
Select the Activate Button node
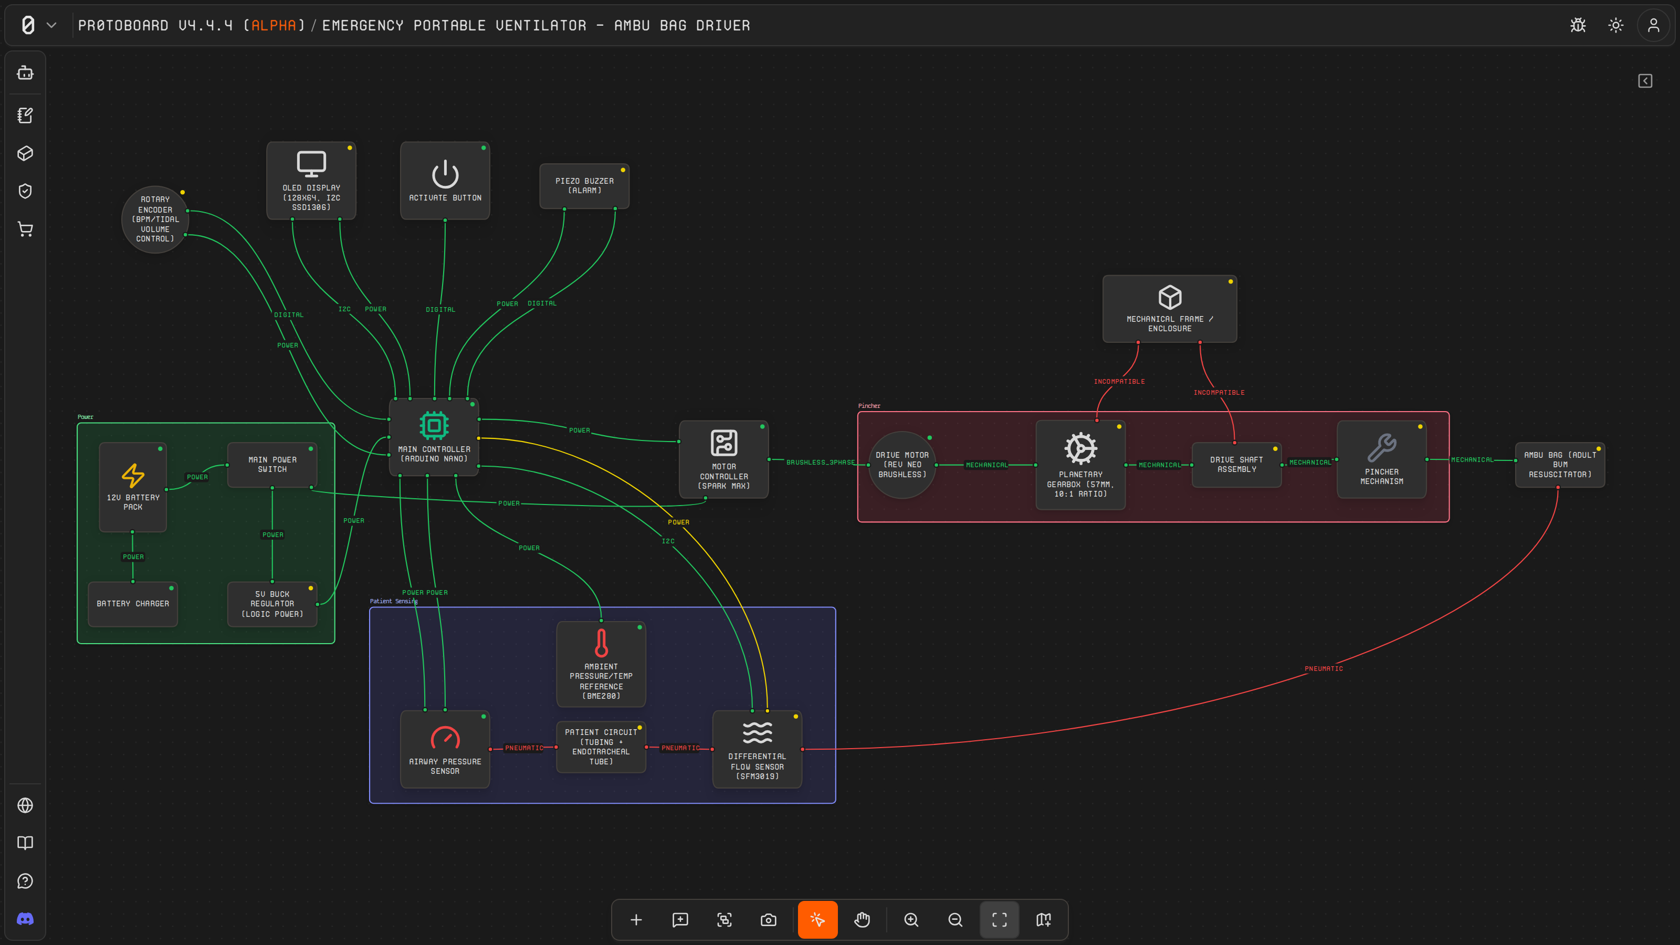(445, 181)
